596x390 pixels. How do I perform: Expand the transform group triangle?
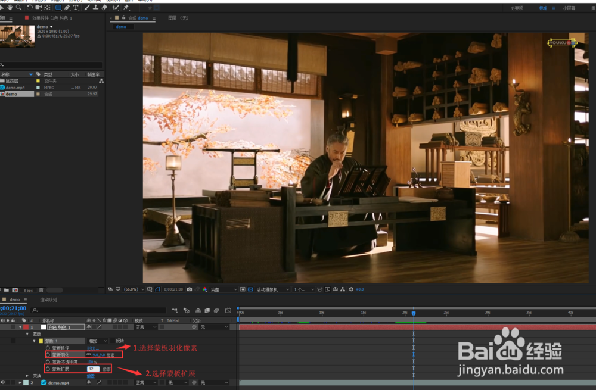click(27, 376)
